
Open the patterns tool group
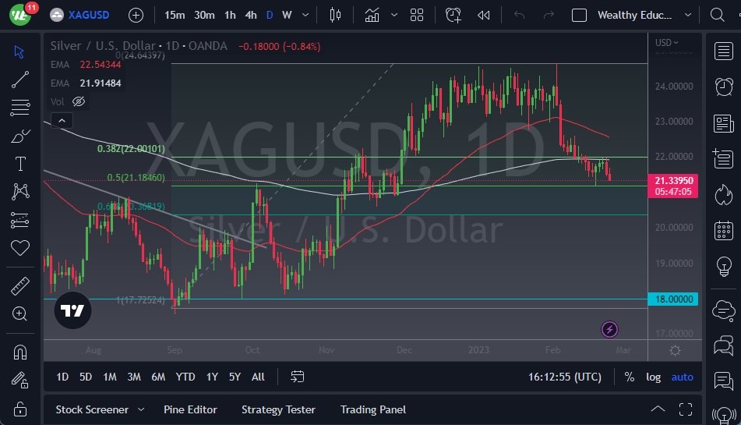click(19, 192)
